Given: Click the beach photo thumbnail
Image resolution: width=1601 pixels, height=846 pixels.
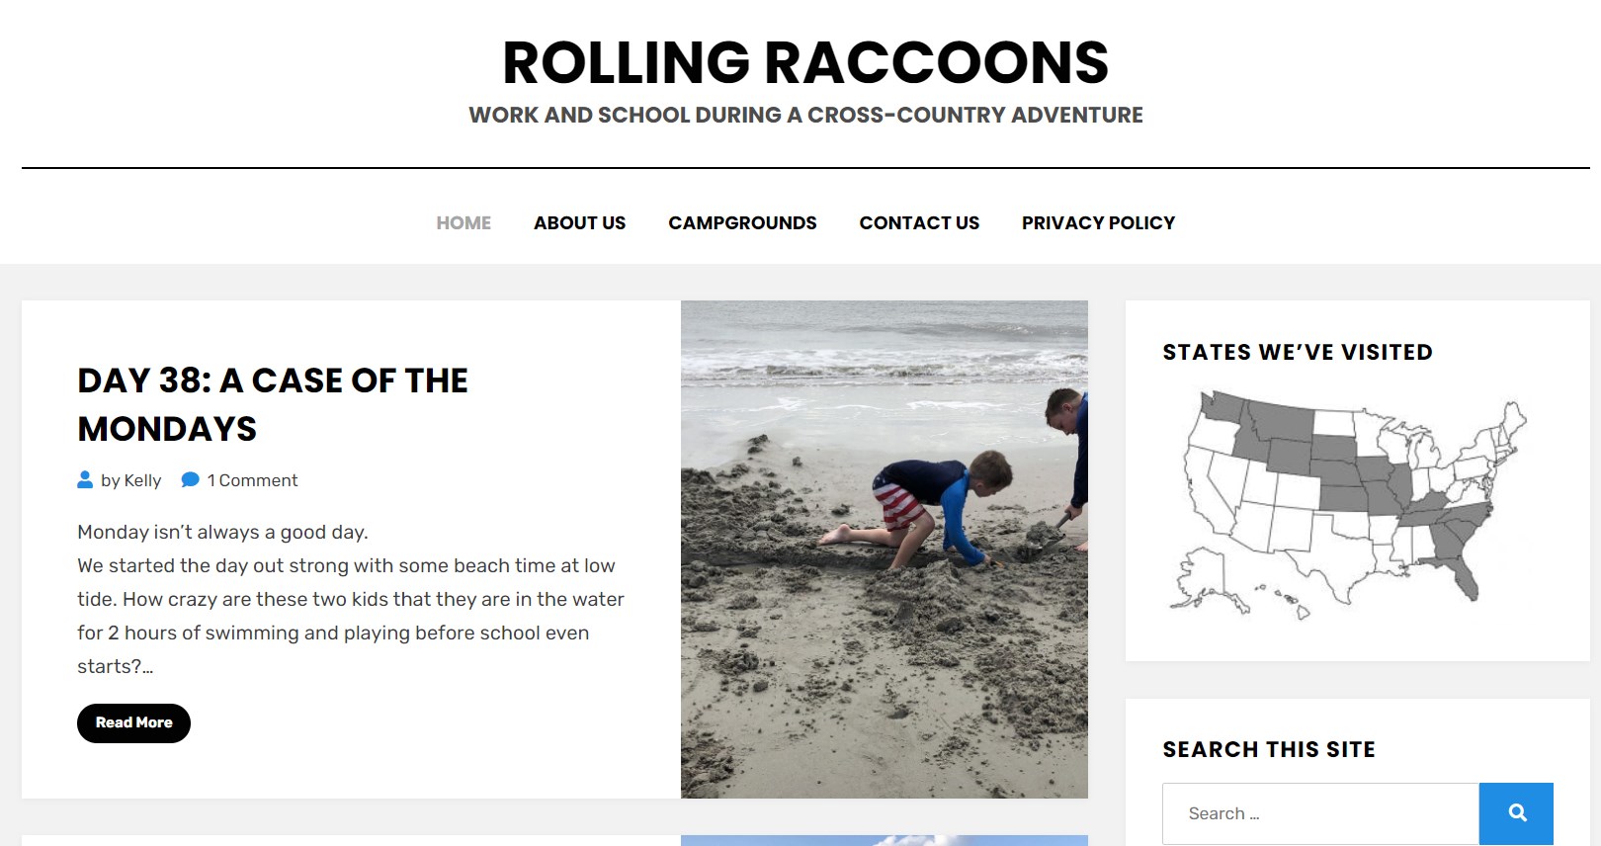Looking at the screenshot, I should click(884, 549).
